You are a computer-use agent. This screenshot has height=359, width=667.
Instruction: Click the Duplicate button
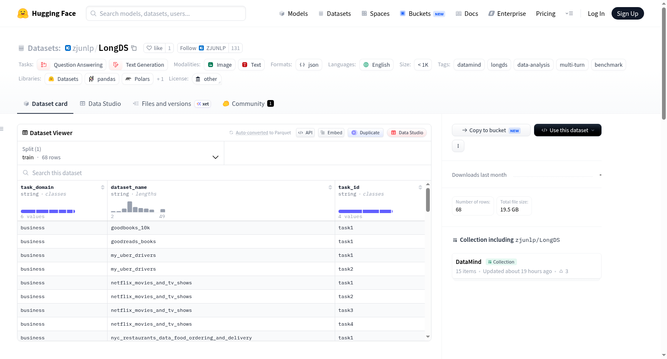365,133
